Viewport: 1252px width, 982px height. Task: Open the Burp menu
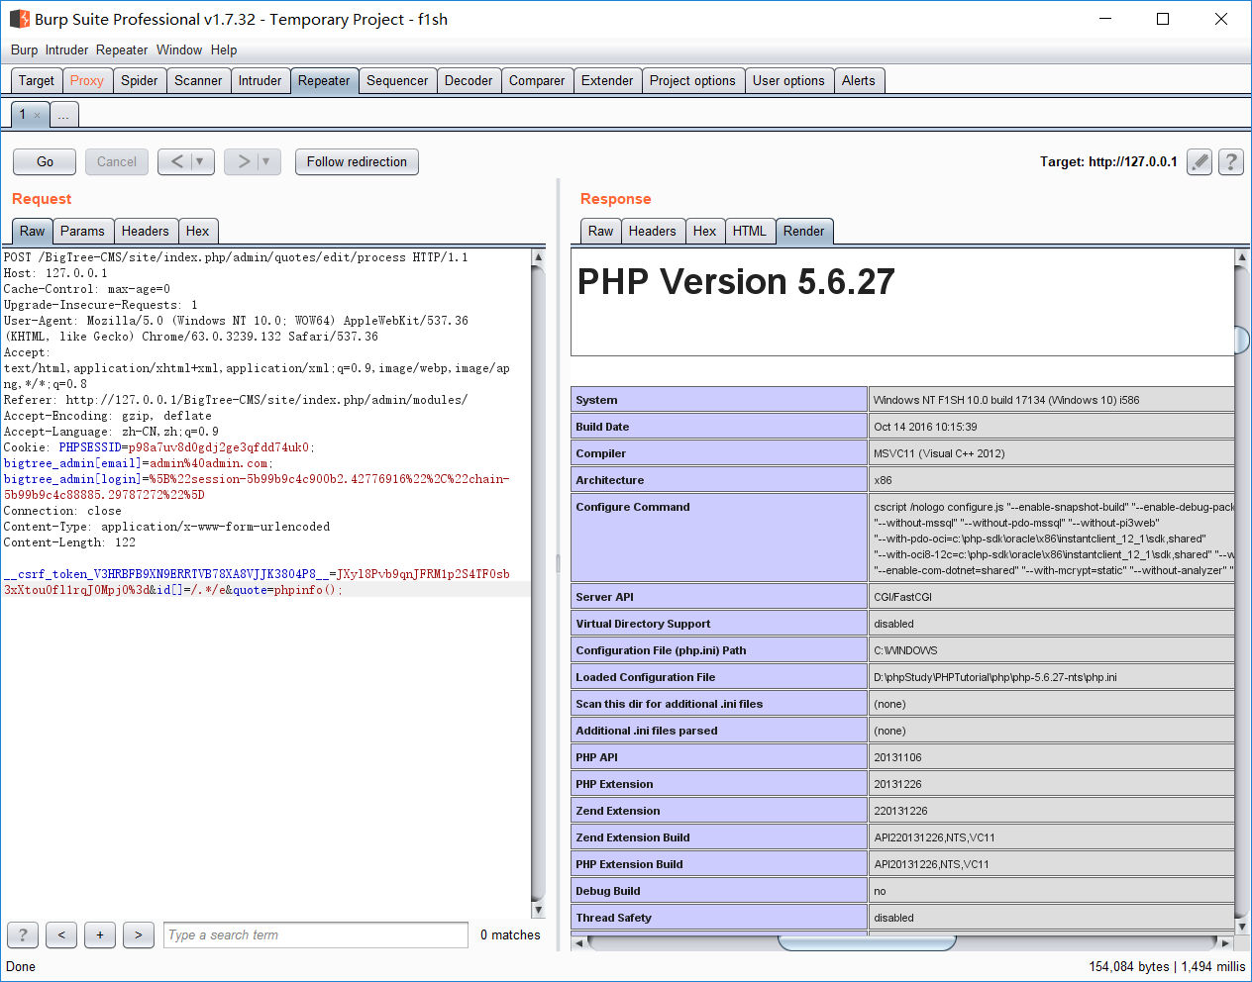click(x=25, y=50)
